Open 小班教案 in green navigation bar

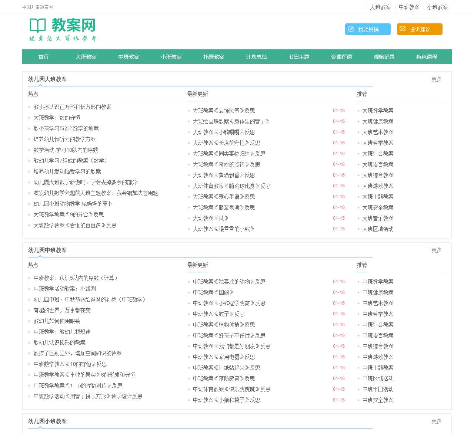tap(171, 57)
